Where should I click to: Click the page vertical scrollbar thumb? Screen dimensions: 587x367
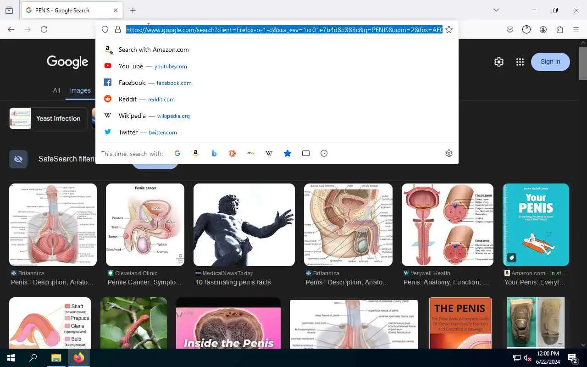pyautogui.click(x=583, y=63)
